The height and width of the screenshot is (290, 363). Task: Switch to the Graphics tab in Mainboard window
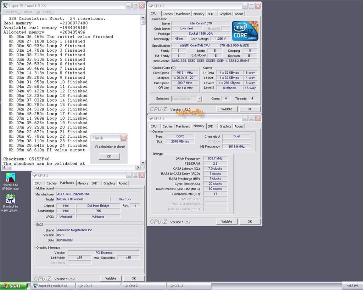(109, 183)
